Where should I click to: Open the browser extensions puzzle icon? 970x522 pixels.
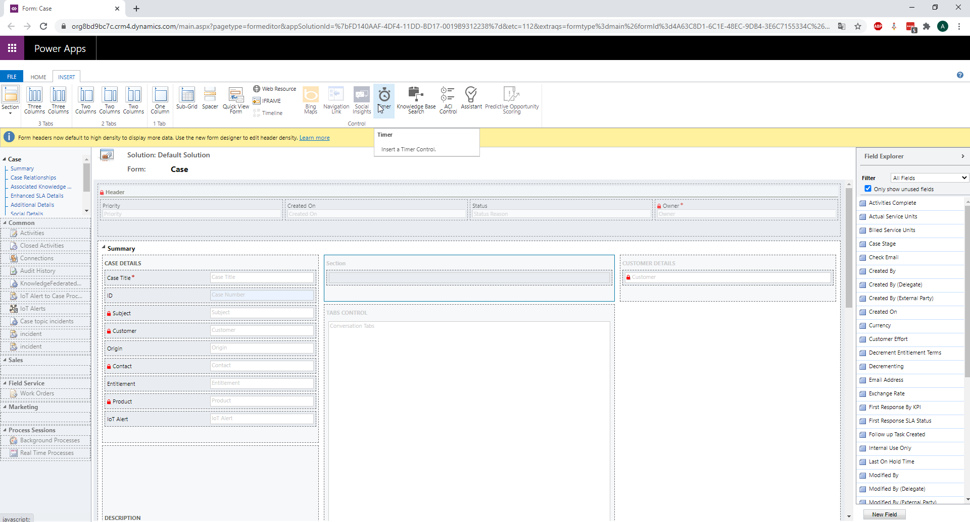pyautogui.click(x=927, y=26)
